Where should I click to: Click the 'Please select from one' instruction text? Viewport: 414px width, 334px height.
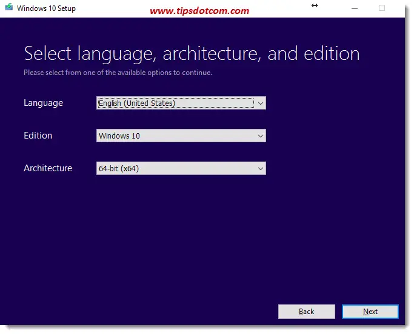(118, 73)
